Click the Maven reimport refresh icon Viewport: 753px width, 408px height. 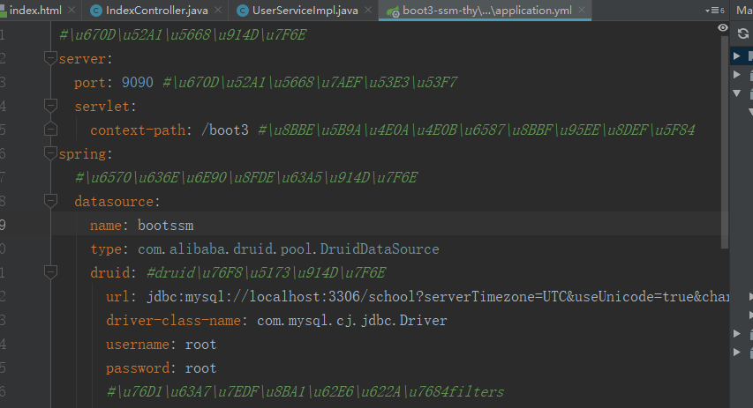(743, 33)
